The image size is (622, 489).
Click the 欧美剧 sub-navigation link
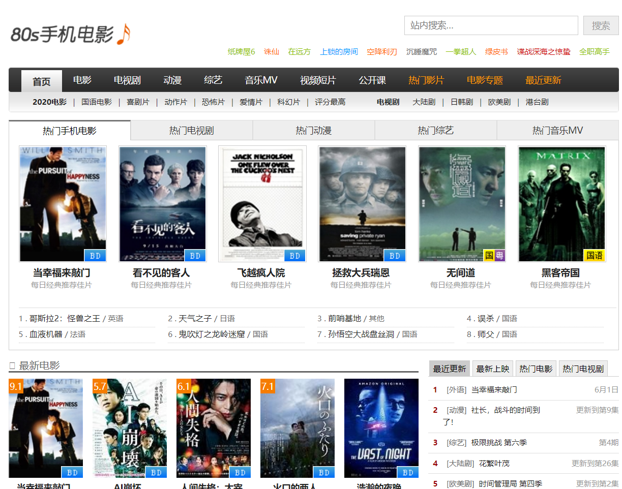pos(499,102)
